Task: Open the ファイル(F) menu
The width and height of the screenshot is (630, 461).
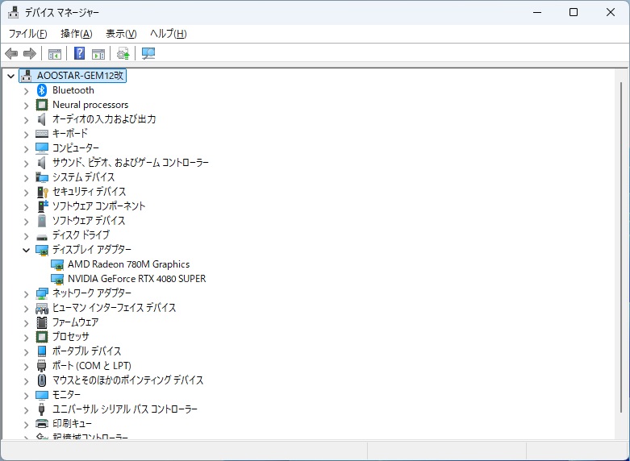Action: coord(27,34)
